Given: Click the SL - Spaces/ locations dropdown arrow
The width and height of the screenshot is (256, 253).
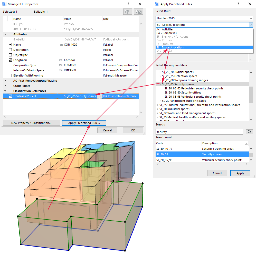Looking at the screenshot, I should [251, 25].
